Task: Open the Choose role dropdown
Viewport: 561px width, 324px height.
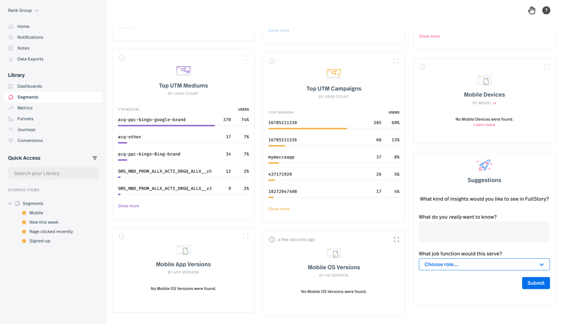Action: 484,264
